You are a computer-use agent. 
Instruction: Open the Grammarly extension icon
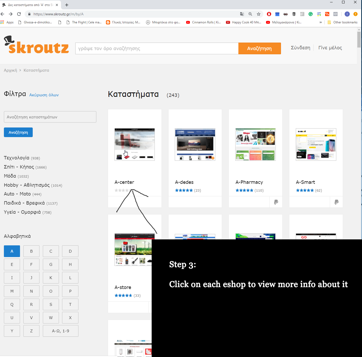tap(311, 14)
